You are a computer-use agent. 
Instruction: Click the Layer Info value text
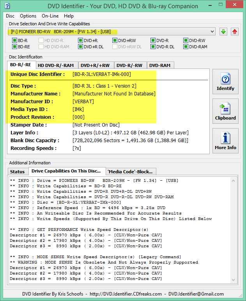tap(131, 133)
